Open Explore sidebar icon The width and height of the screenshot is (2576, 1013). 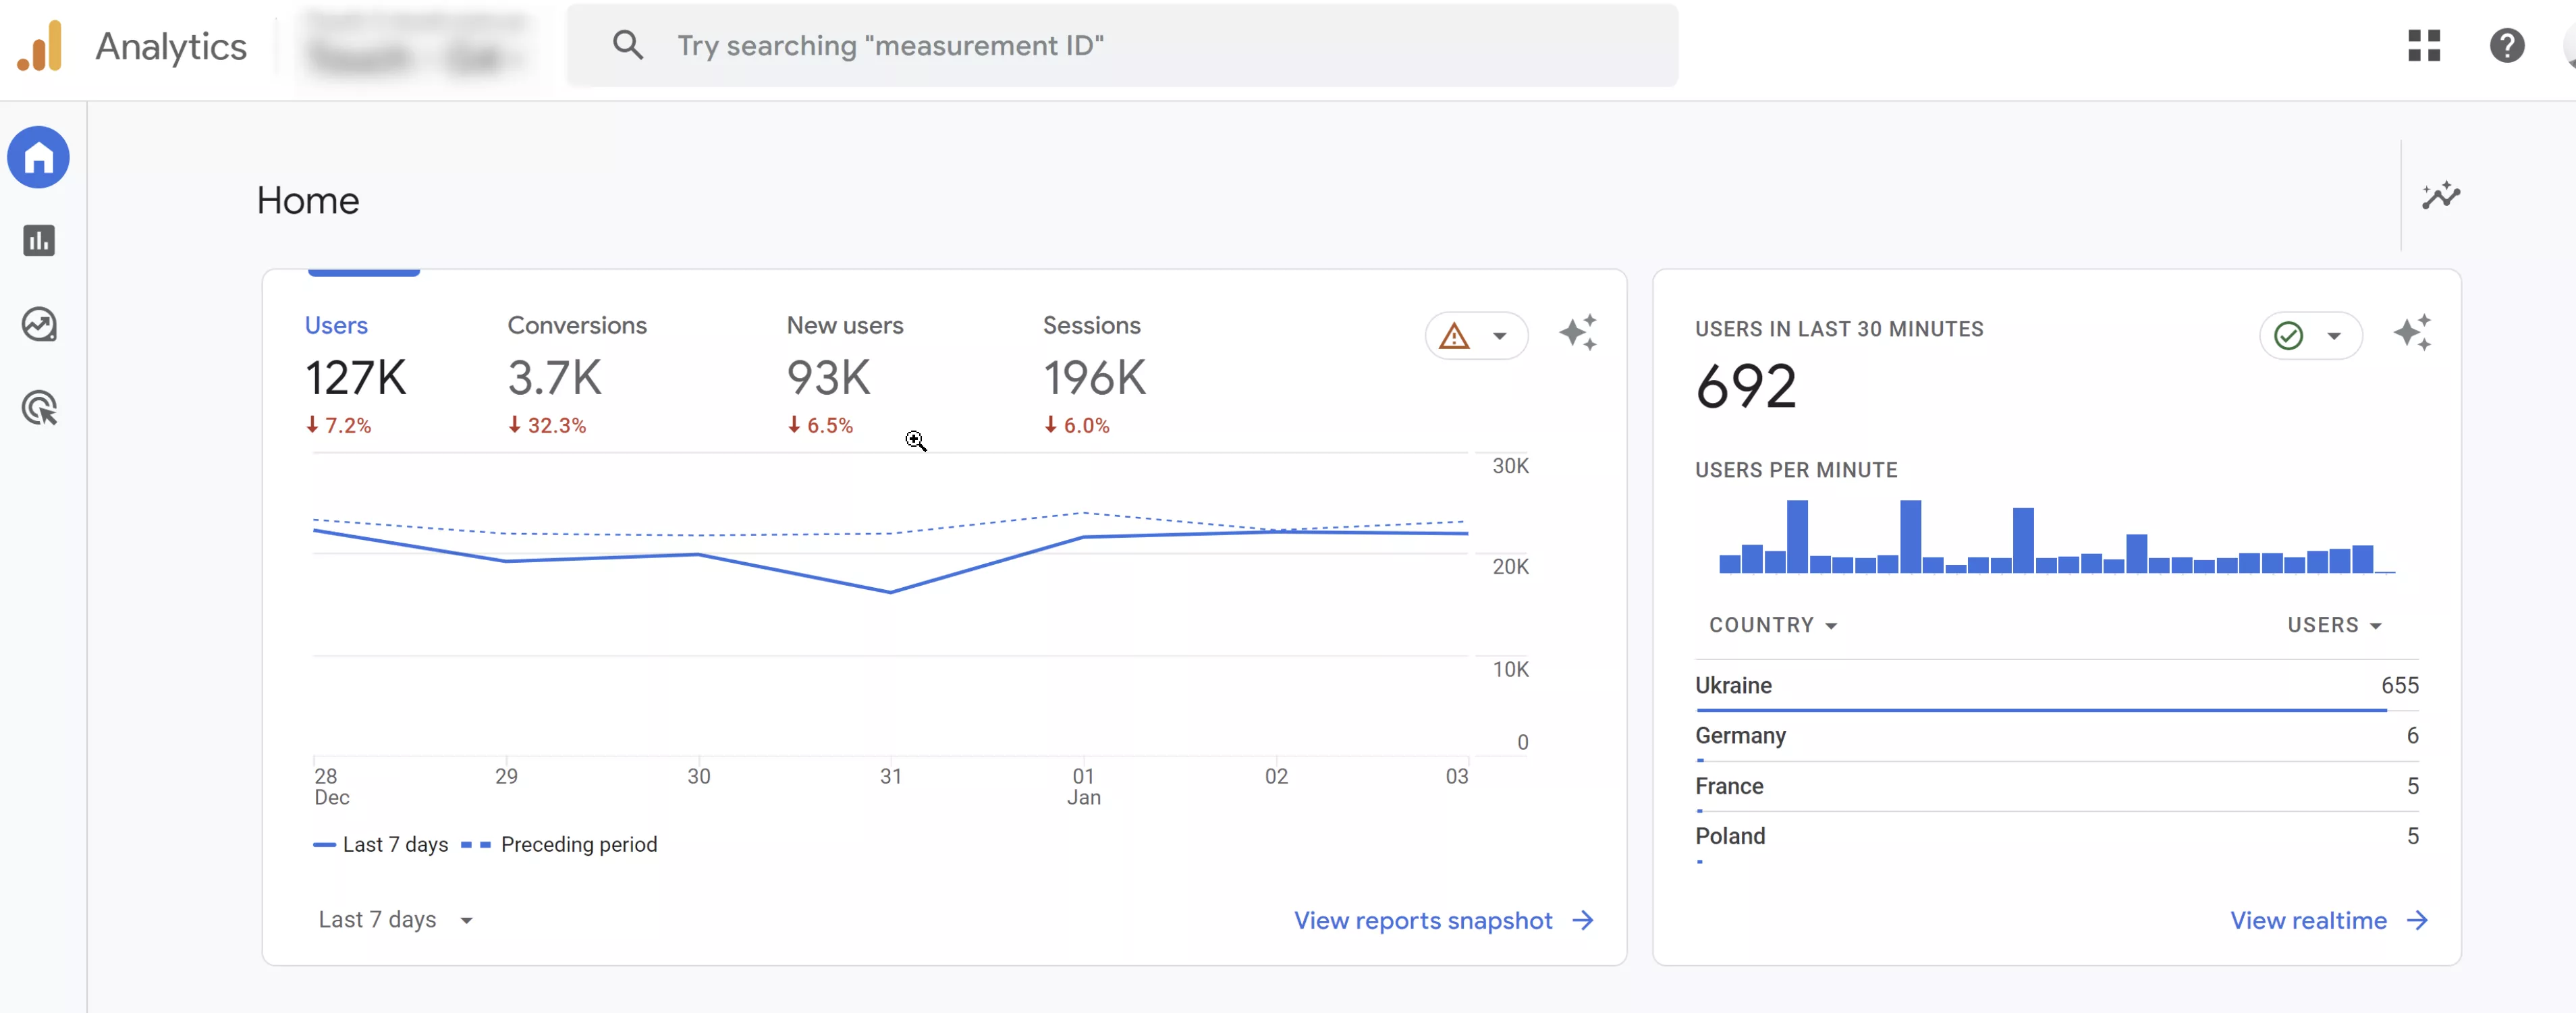point(39,324)
